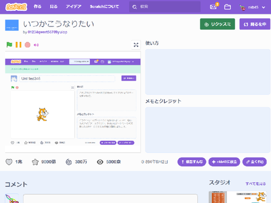Open author 01234qwert56789yuiop profile link
Screen dimensions: 271x203
click(x=47, y=32)
